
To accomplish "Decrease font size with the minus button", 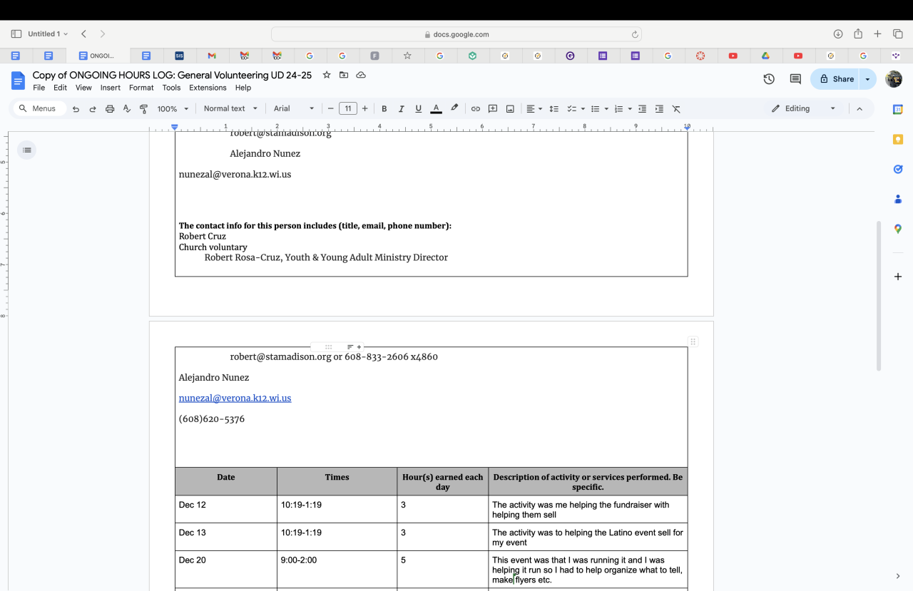I will coord(330,109).
